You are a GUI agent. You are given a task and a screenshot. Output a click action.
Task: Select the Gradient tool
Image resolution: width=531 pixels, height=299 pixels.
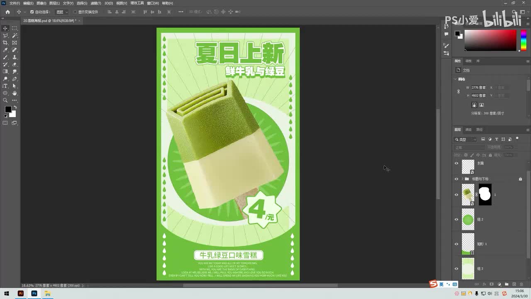tap(5, 71)
